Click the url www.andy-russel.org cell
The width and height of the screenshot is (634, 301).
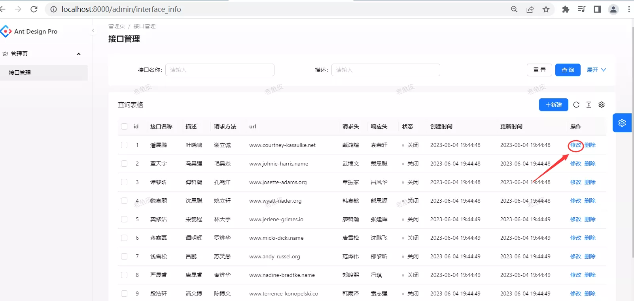tap(274, 256)
